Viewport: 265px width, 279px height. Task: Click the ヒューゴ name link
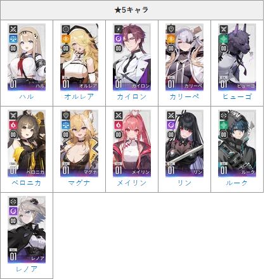(237, 96)
